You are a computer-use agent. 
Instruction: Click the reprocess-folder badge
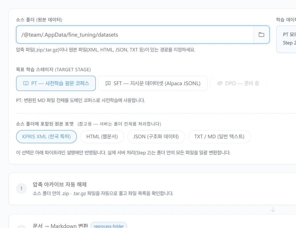tap(109, 226)
